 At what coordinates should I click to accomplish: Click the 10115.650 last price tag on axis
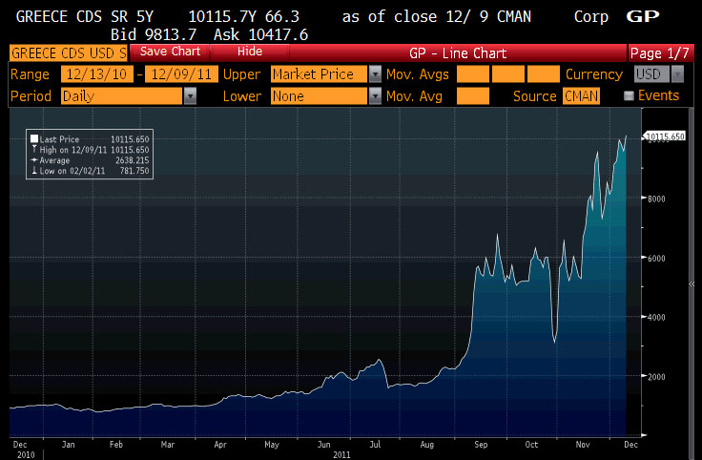pyautogui.click(x=666, y=136)
